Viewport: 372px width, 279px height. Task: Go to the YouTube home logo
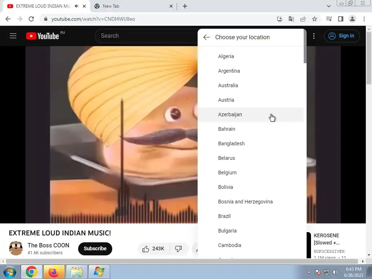click(43, 36)
